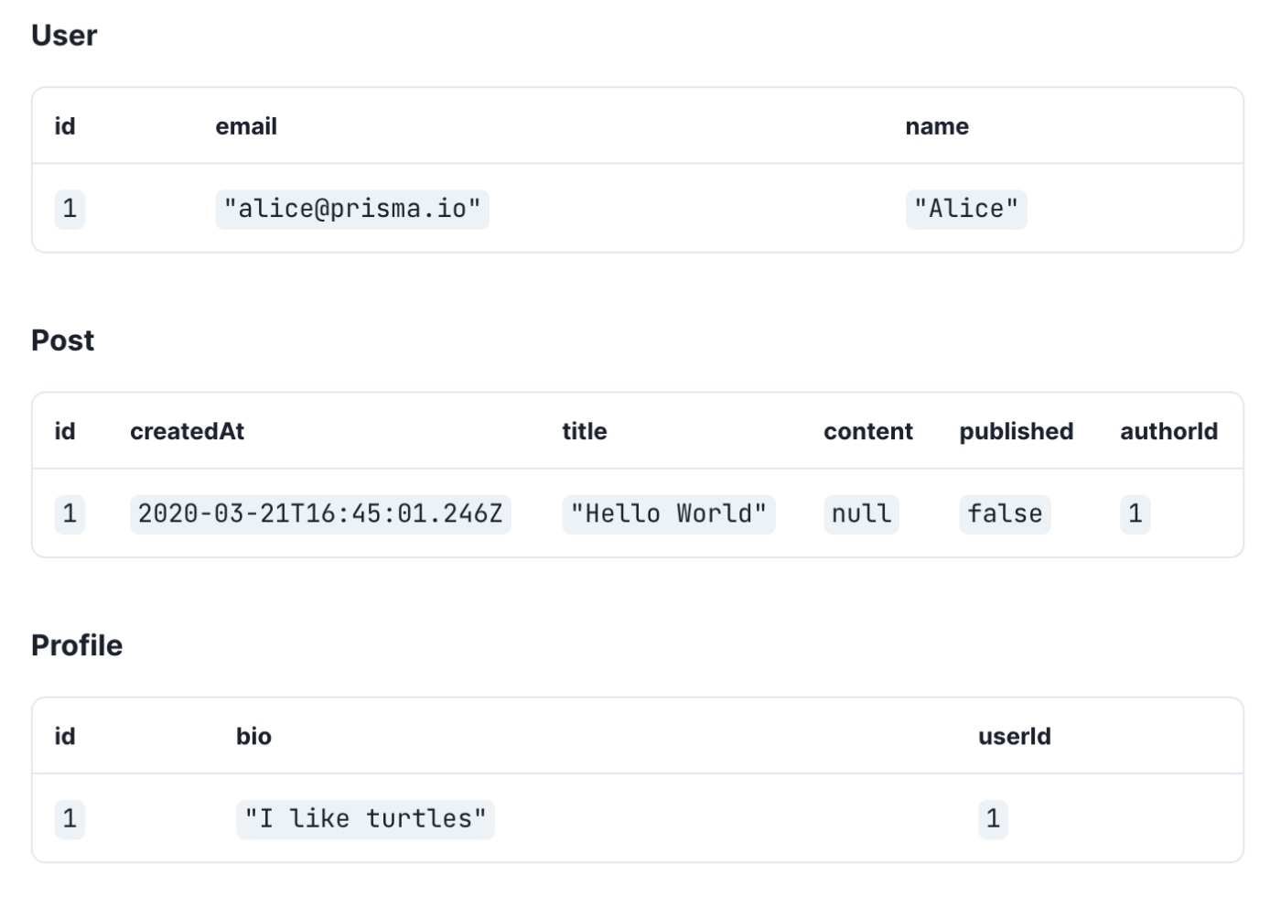Select the bio column header
This screenshot has height=897, width=1281.
[x=253, y=736]
